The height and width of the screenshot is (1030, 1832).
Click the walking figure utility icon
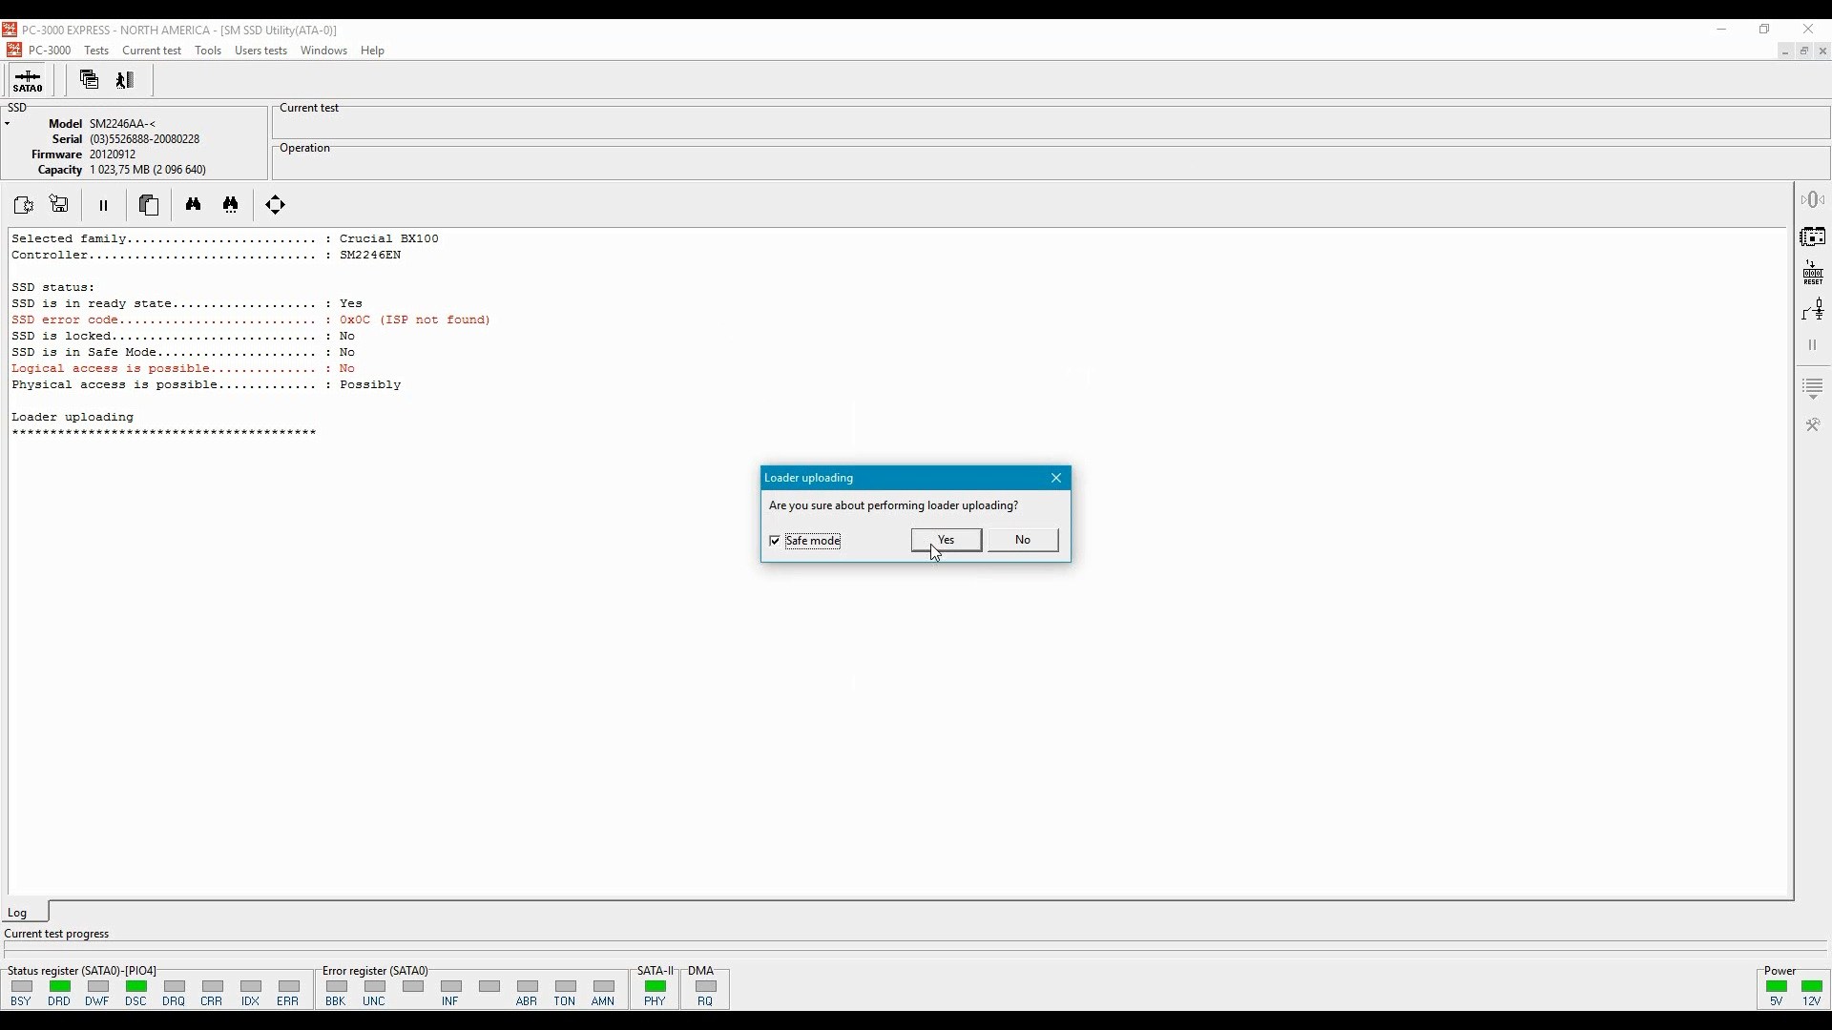(125, 80)
